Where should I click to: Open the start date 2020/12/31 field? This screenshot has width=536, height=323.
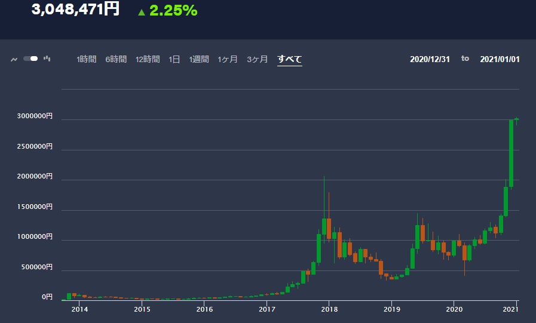point(430,60)
